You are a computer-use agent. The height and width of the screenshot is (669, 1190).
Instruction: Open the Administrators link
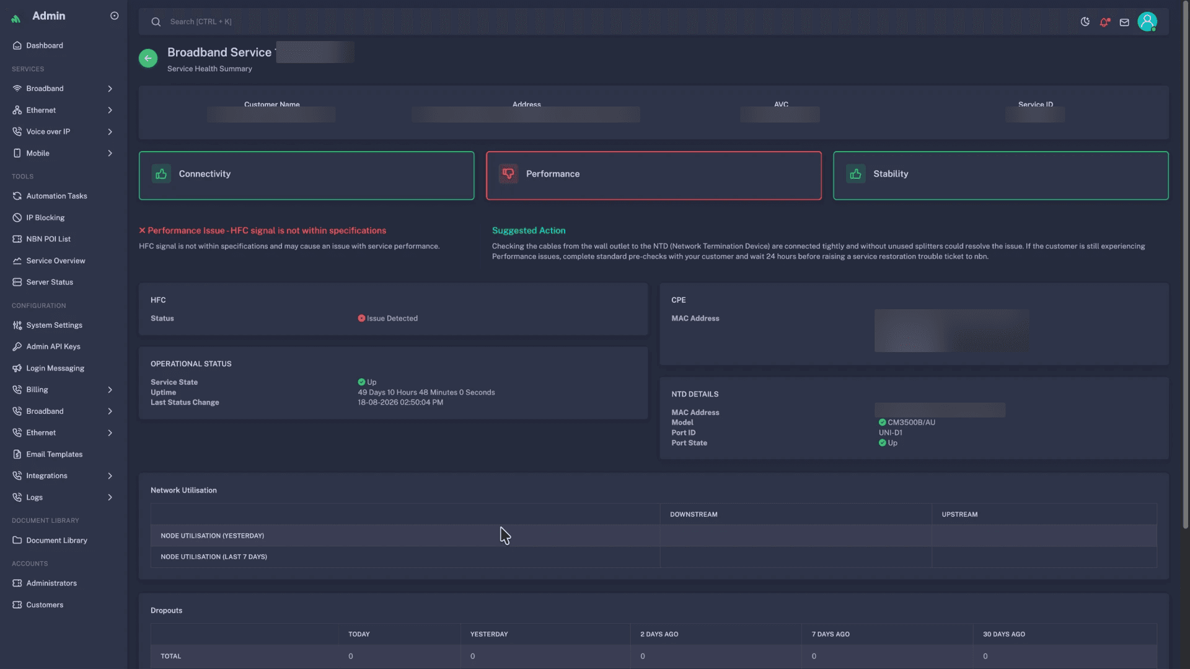[63, 584]
